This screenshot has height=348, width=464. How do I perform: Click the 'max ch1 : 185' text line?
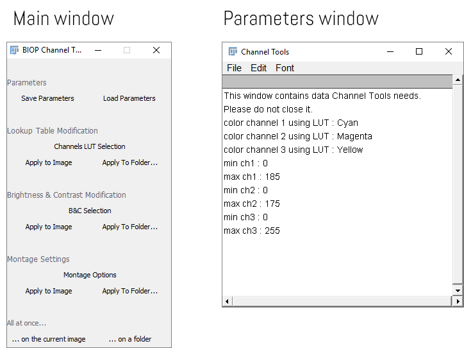(x=252, y=177)
